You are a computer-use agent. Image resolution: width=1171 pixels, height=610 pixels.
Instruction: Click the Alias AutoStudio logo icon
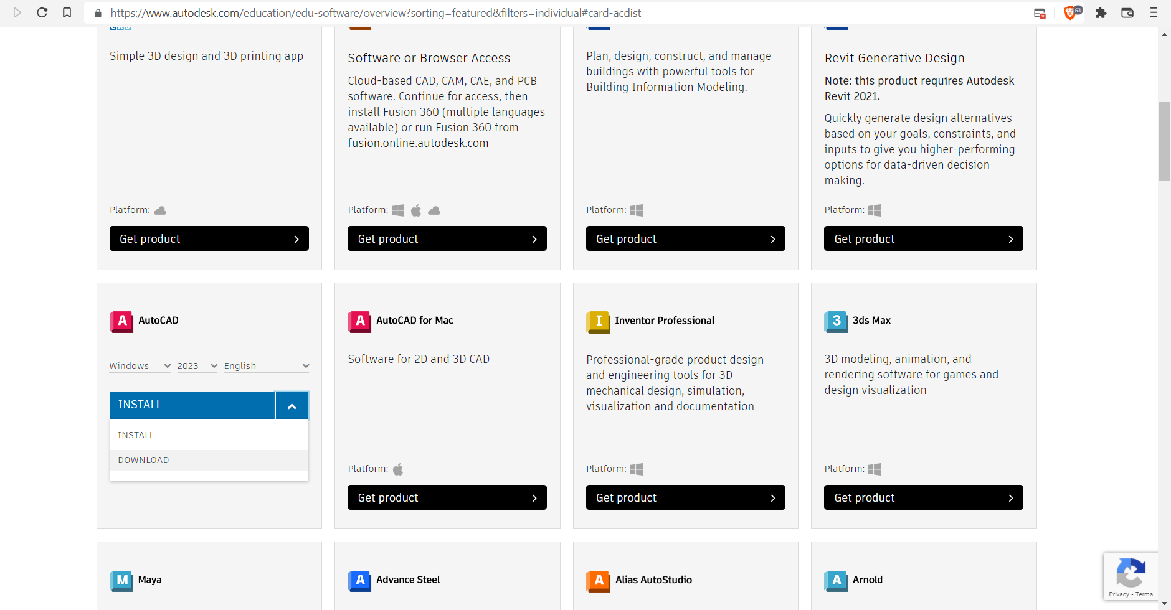pyautogui.click(x=598, y=580)
